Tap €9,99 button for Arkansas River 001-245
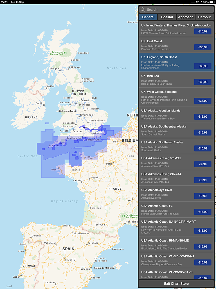 [x=202, y=164]
